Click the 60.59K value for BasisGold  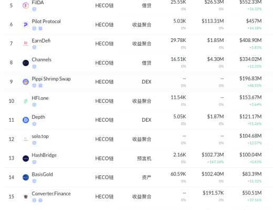click(x=178, y=174)
